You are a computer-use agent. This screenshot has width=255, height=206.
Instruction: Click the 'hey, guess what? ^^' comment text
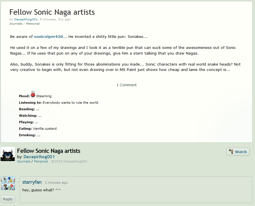click(x=42, y=190)
